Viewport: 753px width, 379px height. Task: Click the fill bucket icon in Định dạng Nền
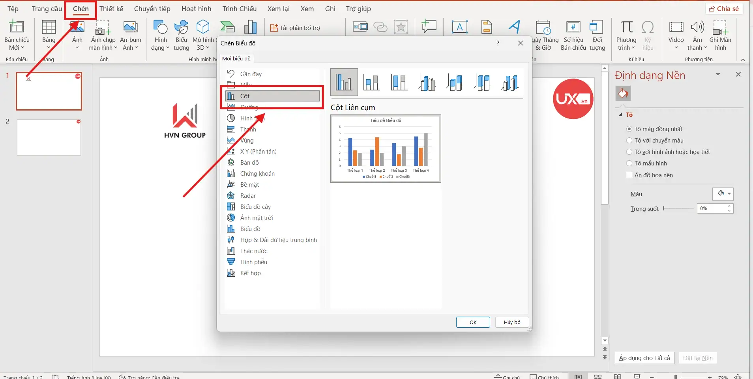coord(623,94)
